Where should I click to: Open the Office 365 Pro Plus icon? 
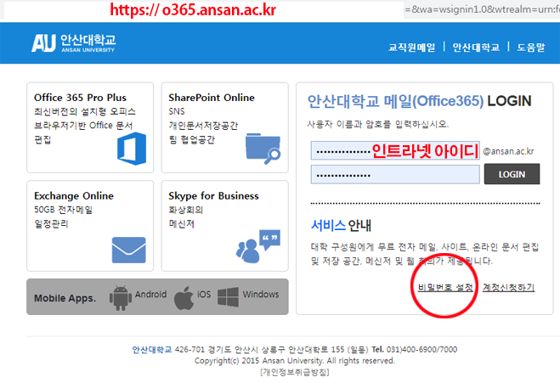pos(132,149)
